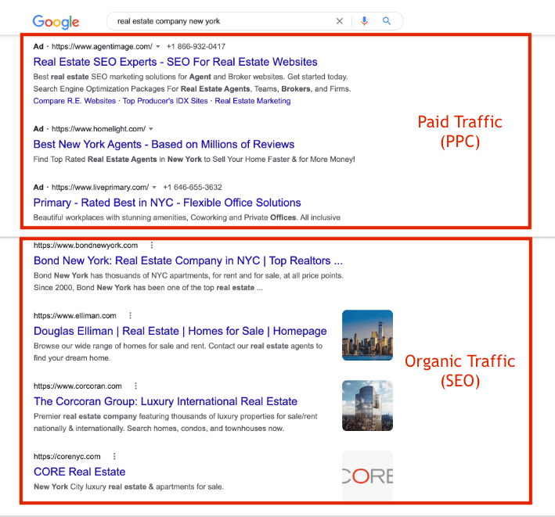Image resolution: width=555 pixels, height=517 pixels.
Task: Click the Douglas Elliman skyline thumbnail
Action: [367, 336]
